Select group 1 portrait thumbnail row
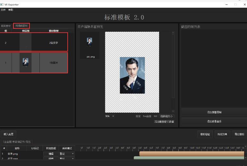The width and height of the screenshot is (247, 166). [x=34, y=62]
